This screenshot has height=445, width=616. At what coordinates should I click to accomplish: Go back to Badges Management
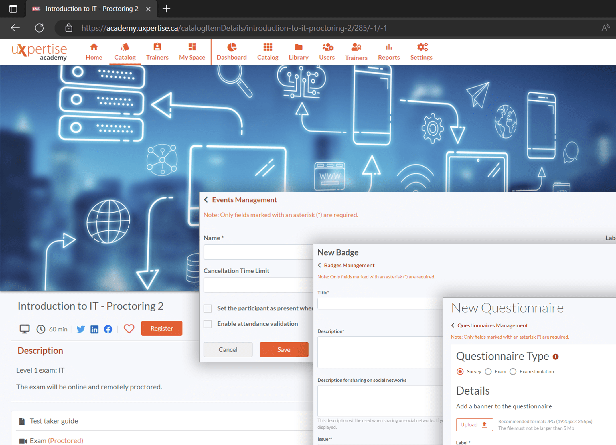[x=346, y=265]
